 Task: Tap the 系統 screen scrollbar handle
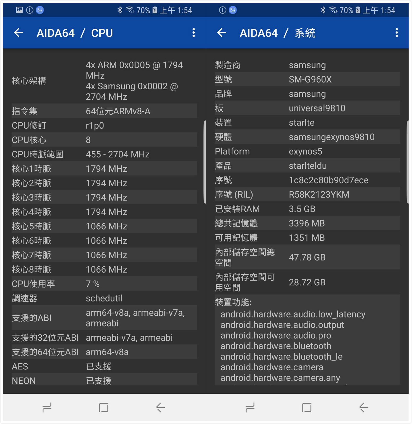[x=408, y=162]
